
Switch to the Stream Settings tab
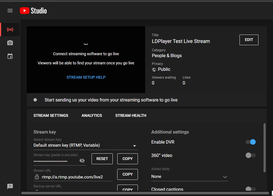coord(51,115)
